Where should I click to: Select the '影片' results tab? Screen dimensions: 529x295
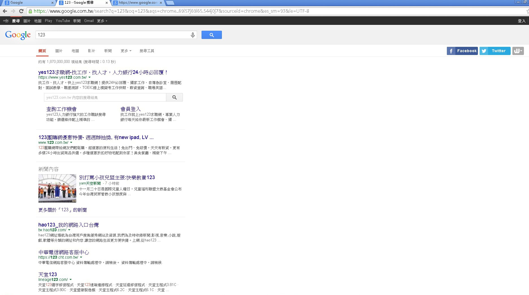pyautogui.click(x=91, y=51)
